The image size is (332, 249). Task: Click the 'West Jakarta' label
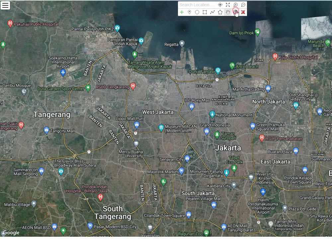158,112
